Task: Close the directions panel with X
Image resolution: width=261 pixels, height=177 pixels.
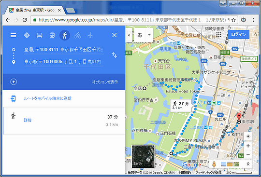Action: tap(115, 35)
